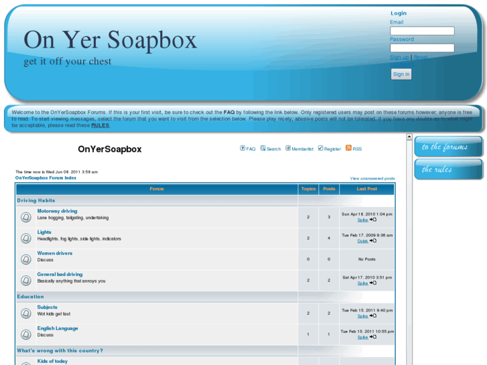Click the 'On Yer Soapbox' site heading
The height and width of the screenshot is (365, 487).
pos(111,40)
